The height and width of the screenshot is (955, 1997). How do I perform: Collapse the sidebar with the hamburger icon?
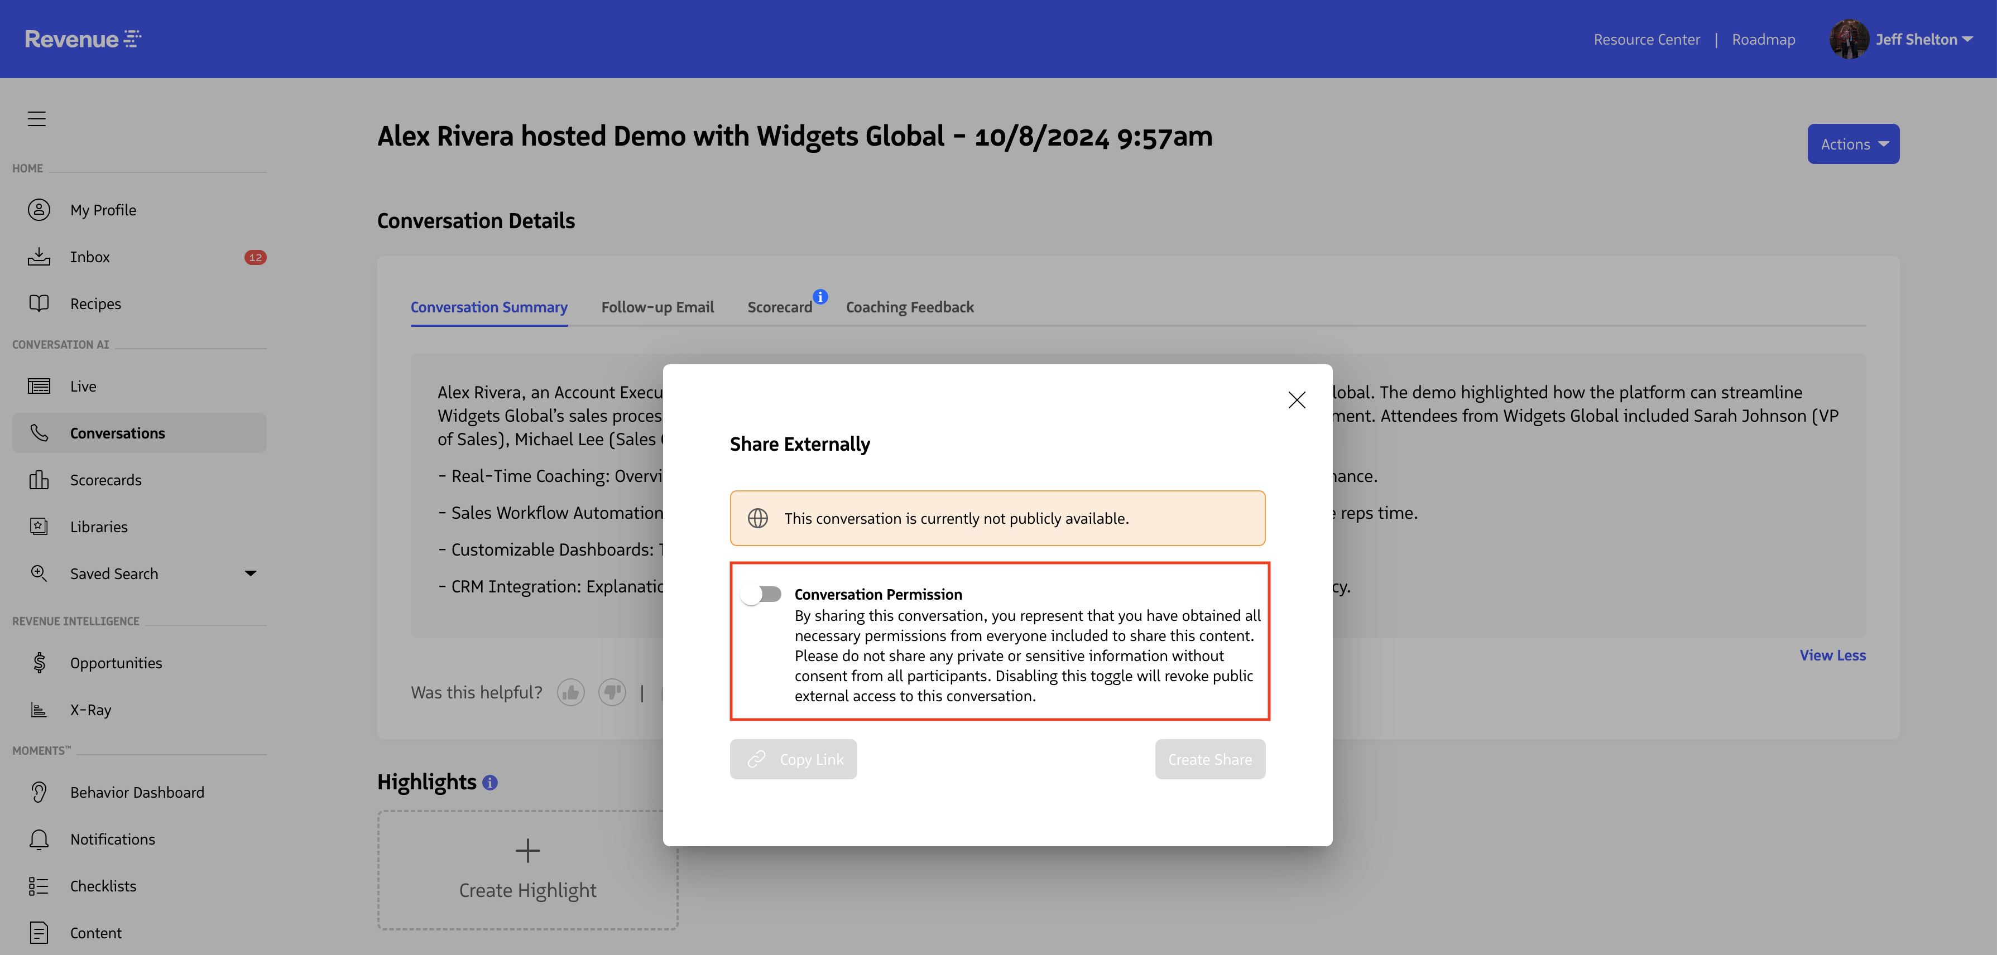pos(36,118)
